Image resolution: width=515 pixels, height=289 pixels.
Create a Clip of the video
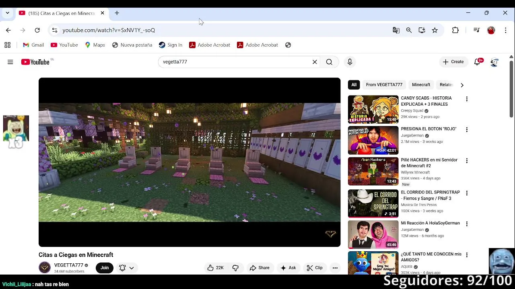coord(315,268)
